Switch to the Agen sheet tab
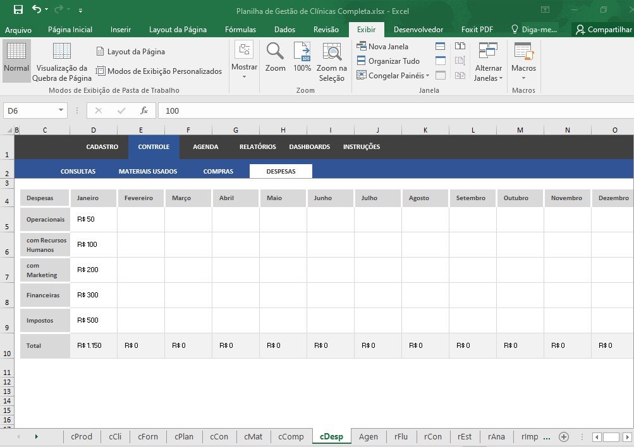 368,437
